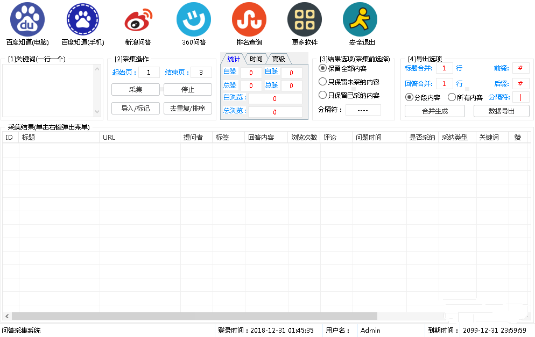Open 排名查询 orange icon
535x337 pixels.
pyautogui.click(x=249, y=19)
